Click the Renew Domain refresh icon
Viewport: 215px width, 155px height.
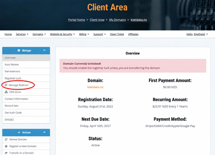pyautogui.click(x=6, y=139)
